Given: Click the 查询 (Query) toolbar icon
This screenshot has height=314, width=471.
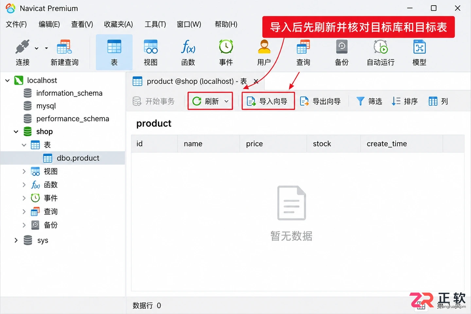Looking at the screenshot, I should tap(303, 52).
